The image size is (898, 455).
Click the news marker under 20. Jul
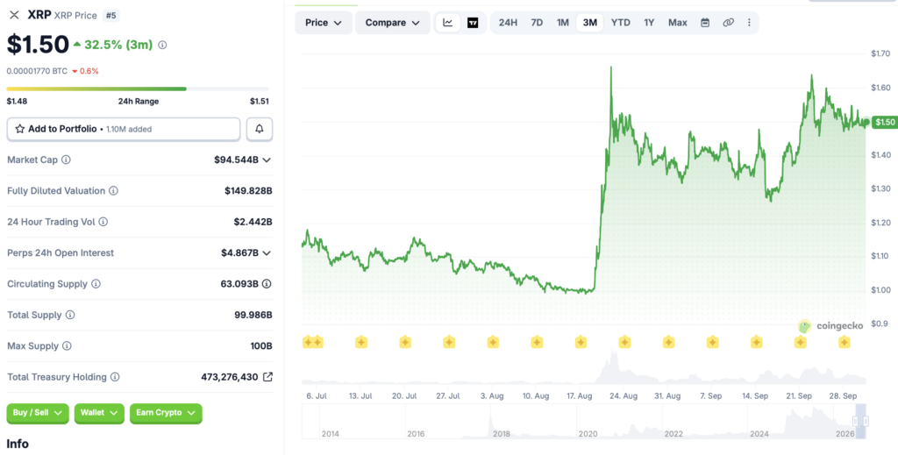[x=405, y=342]
